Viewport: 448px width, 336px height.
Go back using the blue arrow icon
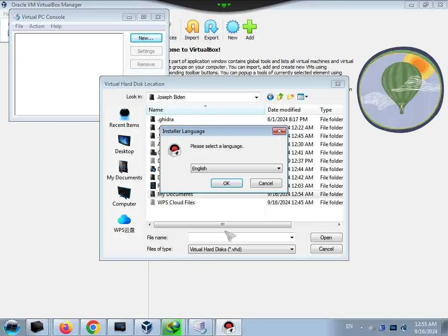click(x=270, y=97)
